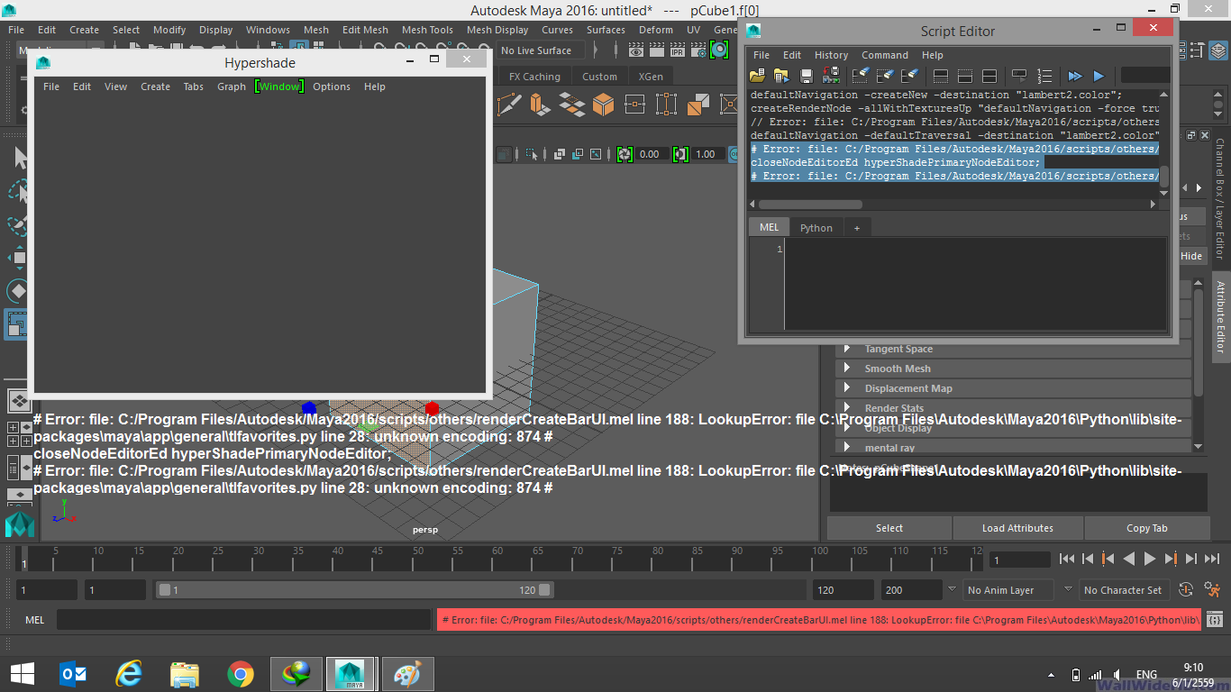1231x692 pixels.
Task: Execute script play icon
Action: (1099, 76)
